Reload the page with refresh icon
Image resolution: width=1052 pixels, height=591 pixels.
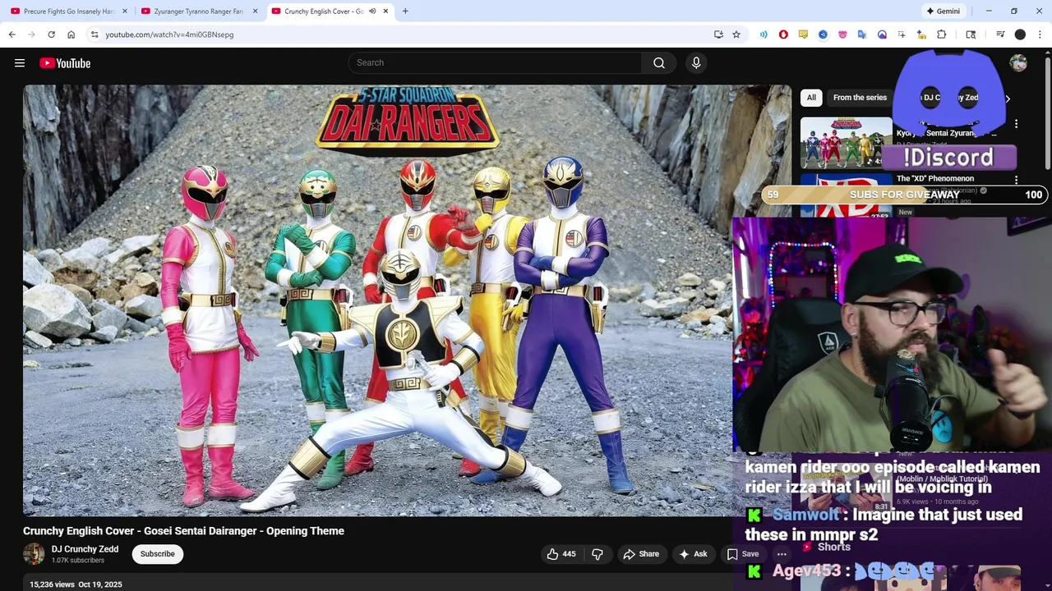click(51, 34)
